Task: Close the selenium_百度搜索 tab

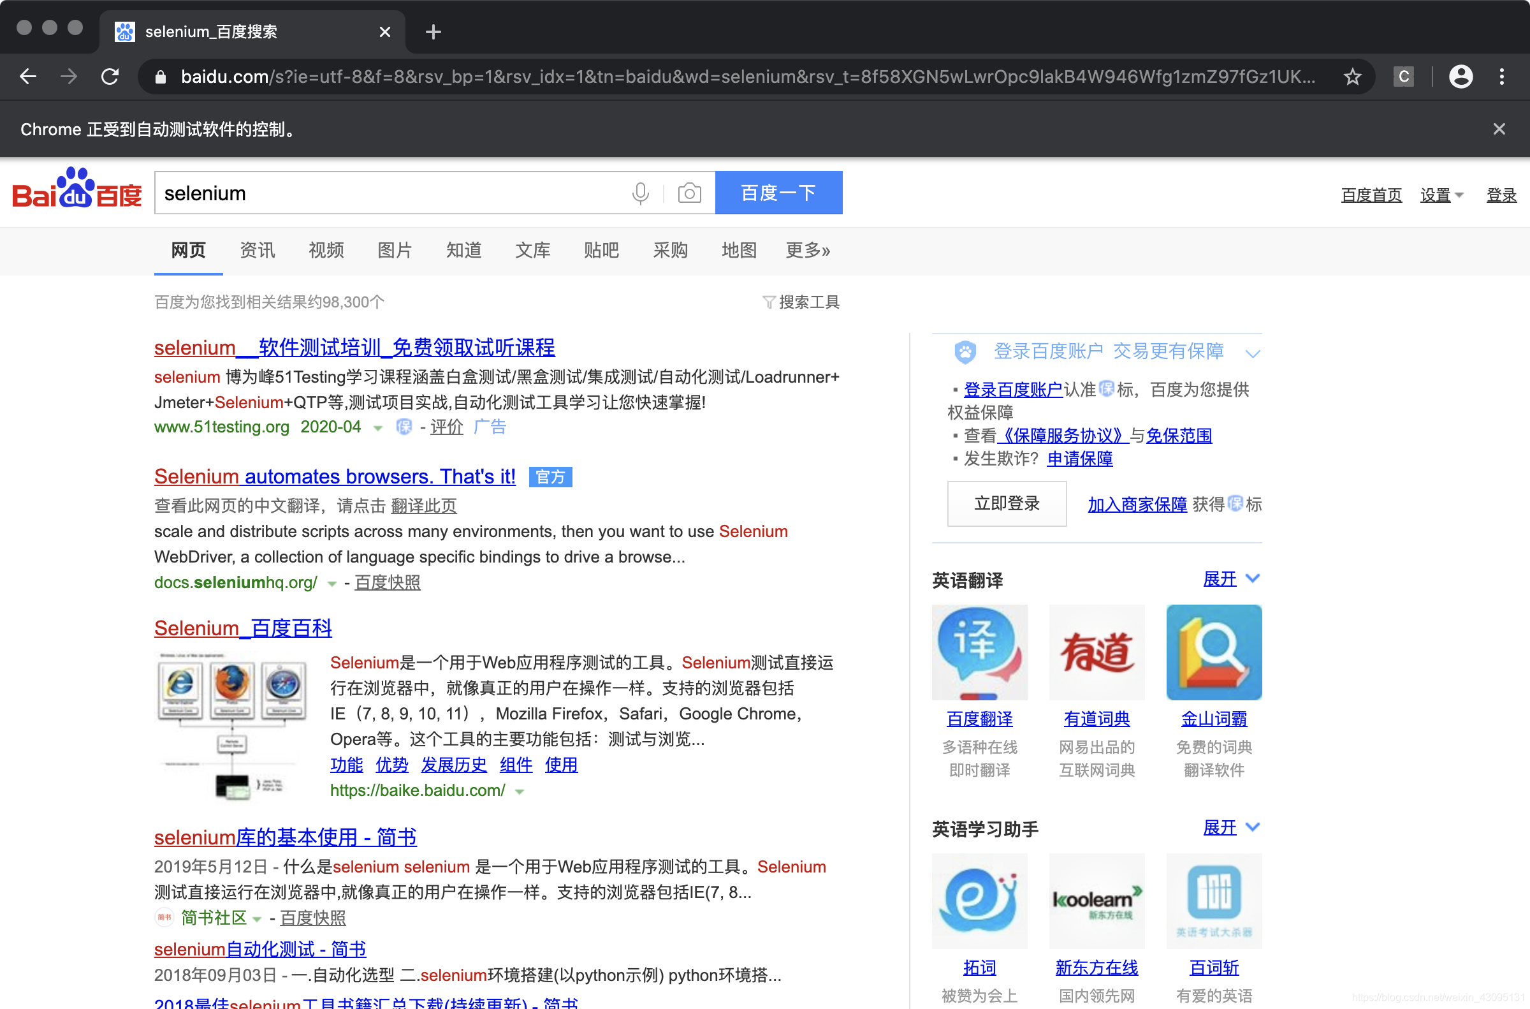Action: click(x=384, y=31)
